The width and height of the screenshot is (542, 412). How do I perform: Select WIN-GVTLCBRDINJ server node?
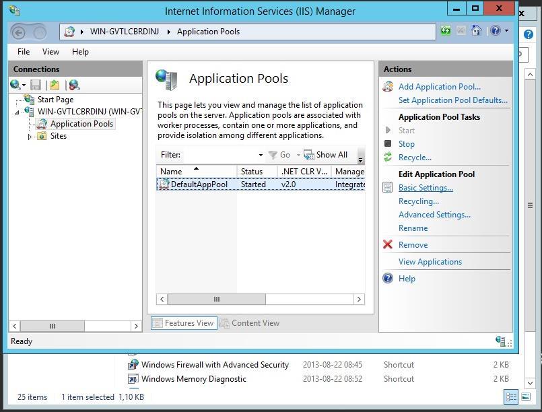(89, 112)
